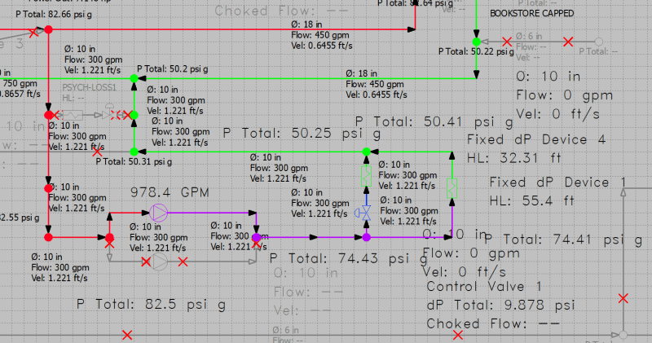Select green fixed dP device above control valve
Image resolution: width=652 pixels, height=343 pixels.
coord(366,175)
